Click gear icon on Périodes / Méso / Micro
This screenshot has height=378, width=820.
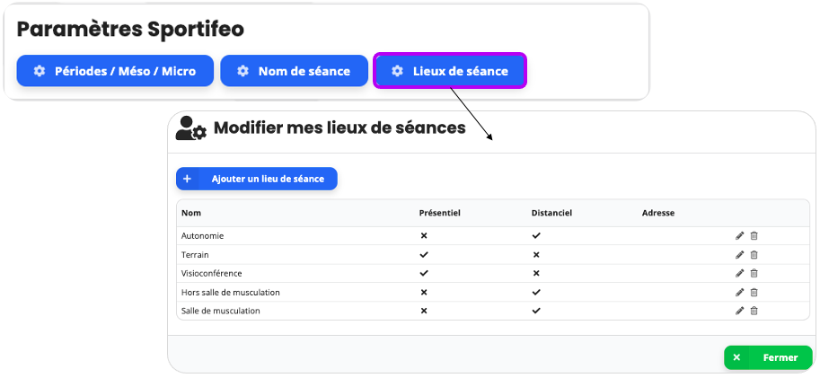[x=40, y=71]
